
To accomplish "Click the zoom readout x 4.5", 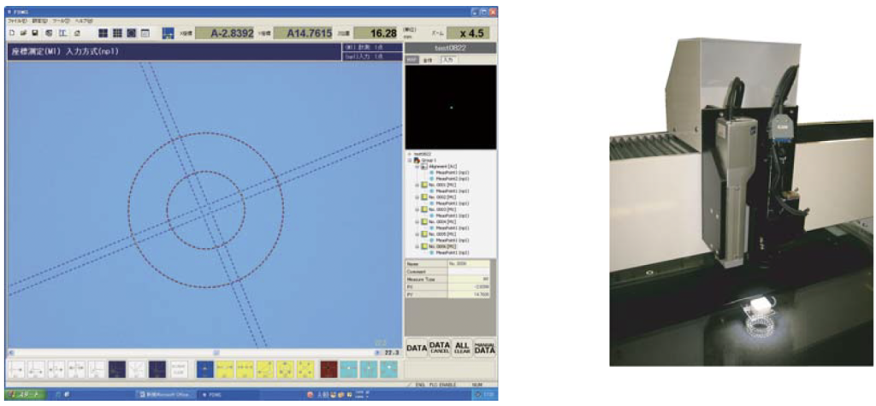I will click(469, 33).
